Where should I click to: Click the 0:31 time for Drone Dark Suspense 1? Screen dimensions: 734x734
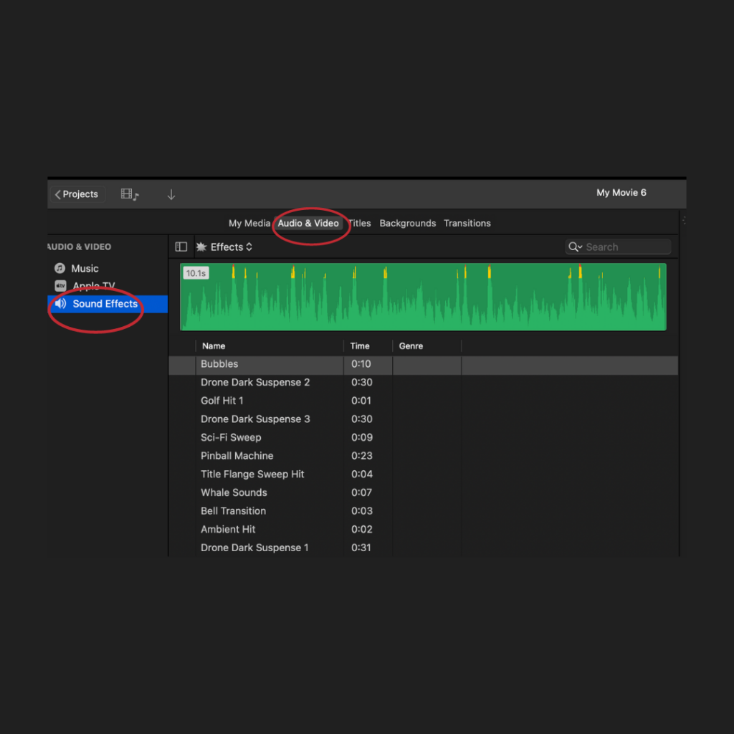tap(361, 548)
